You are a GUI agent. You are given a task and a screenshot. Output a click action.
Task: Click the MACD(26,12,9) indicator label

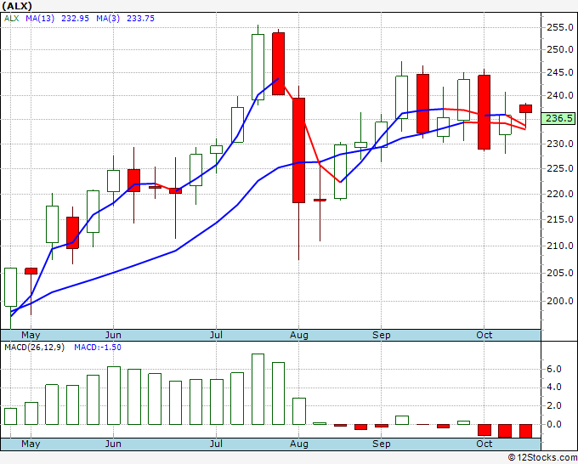click(x=34, y=348)
